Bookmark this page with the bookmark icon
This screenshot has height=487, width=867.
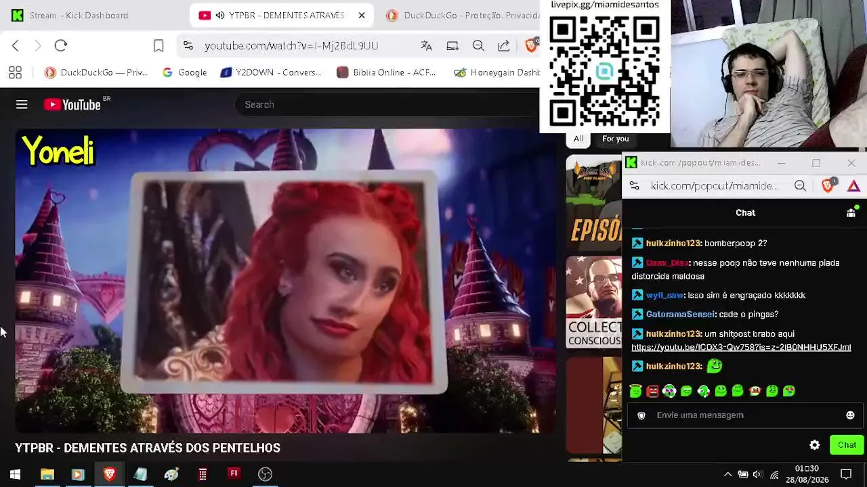tap(158, 45)
